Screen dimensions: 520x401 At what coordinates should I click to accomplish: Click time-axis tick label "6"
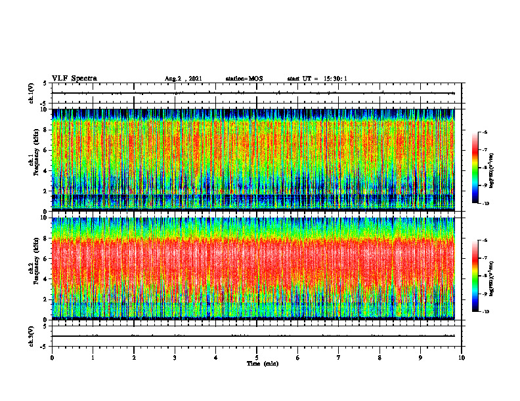298,358
